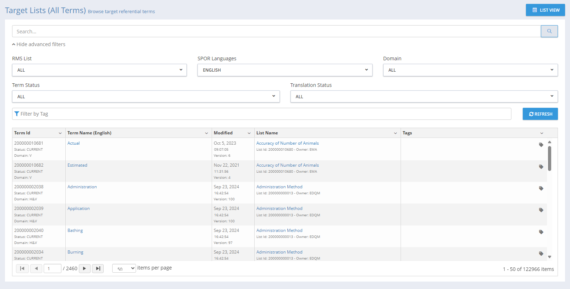Go to the previous page of results

tap(36, 268)
